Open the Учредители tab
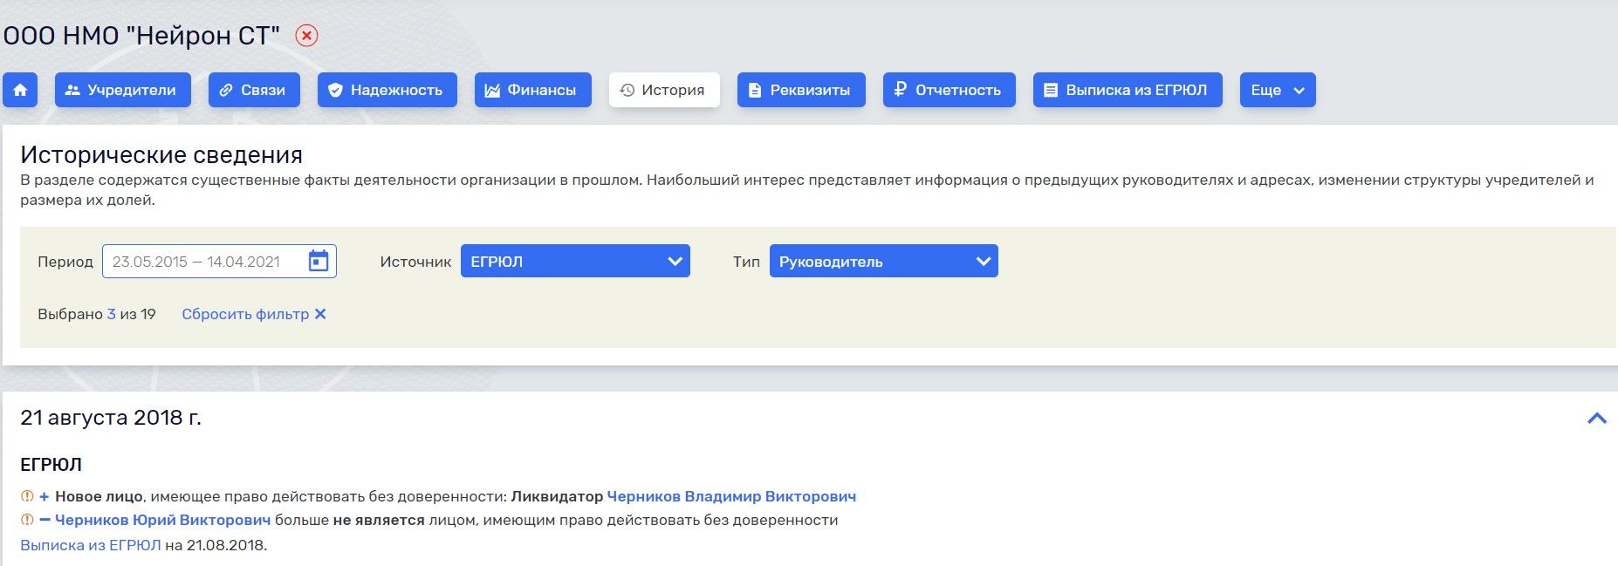This screenshot has height=566, width=1618. (123, 90)
